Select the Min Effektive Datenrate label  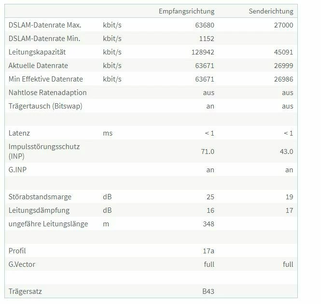click(46, 79)
